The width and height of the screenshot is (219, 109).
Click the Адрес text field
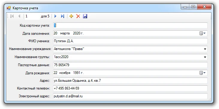point(130,81)
